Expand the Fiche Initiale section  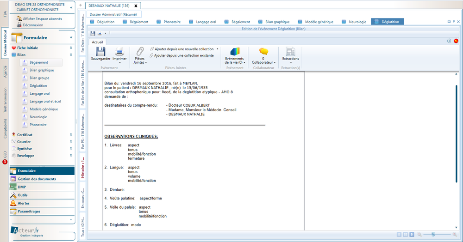71,48
